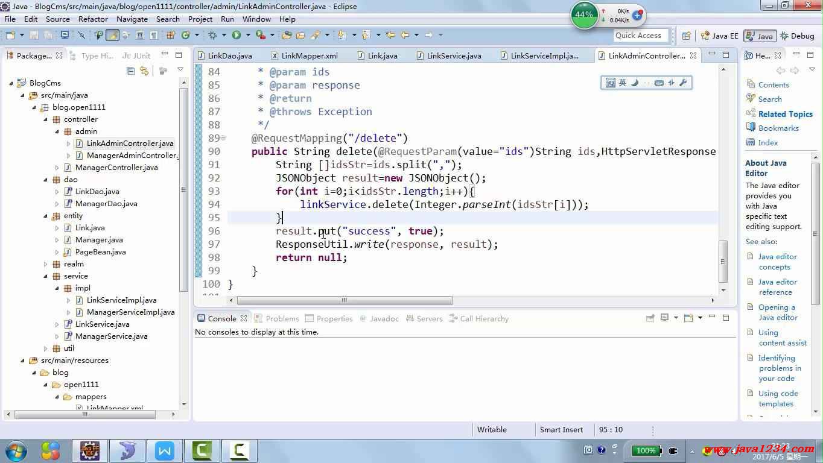Screen dimensions: 823x463
Task: Click the IME soft keyboard icon
Action: pyautogui.click(x=658, y=83)
